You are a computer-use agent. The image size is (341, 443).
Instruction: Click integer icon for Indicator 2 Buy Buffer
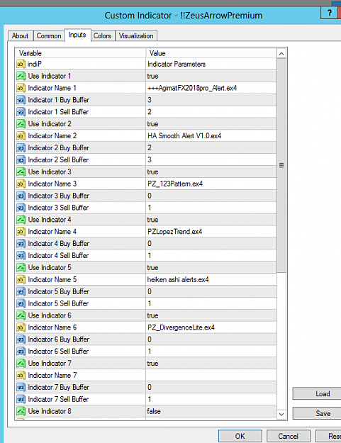(21, 147)
